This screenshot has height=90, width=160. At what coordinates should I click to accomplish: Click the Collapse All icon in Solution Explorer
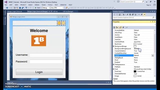pyautogui.click(x=133, y=14)
